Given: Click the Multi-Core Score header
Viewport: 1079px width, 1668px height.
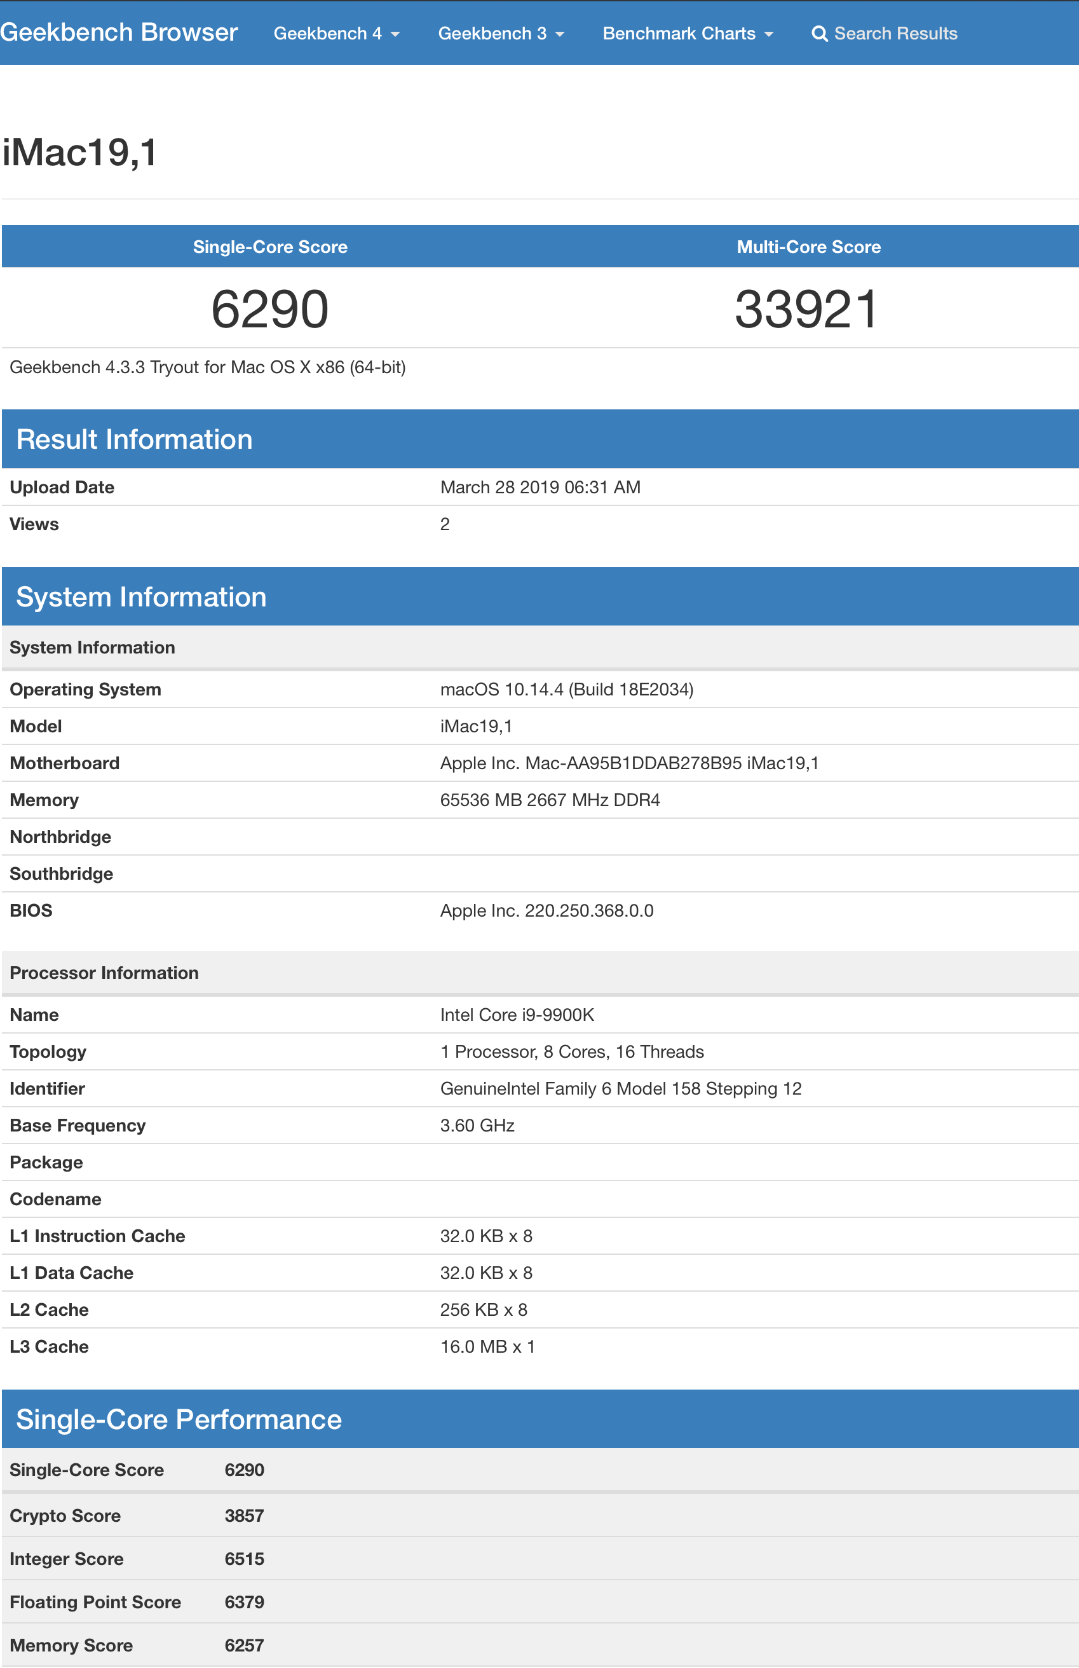Looking at the screenshot, I should pos(808,247).
